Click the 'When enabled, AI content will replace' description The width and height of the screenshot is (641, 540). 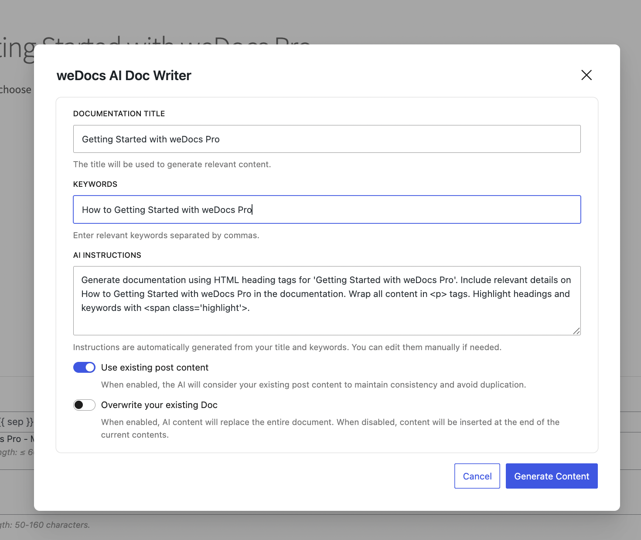(330, 428)
